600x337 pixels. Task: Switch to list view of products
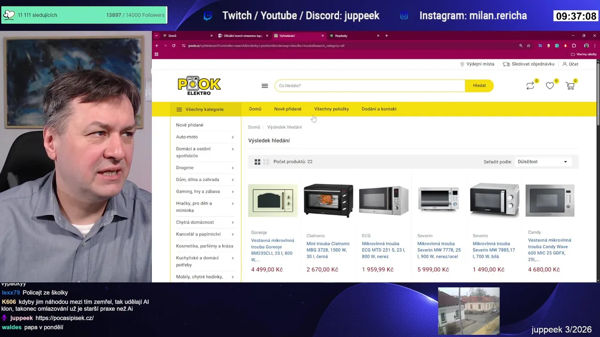[266, 162]
